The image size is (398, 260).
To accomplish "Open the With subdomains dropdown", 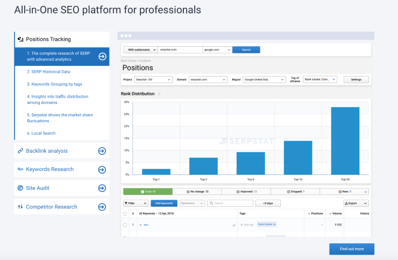I will click(x=140, y=49).
